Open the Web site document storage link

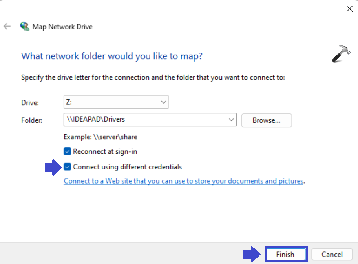click(183, 181)
